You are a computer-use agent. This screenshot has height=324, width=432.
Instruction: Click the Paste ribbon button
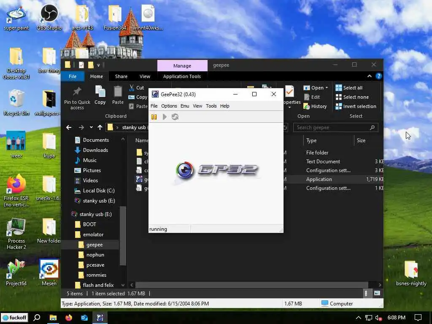[118, 95]
